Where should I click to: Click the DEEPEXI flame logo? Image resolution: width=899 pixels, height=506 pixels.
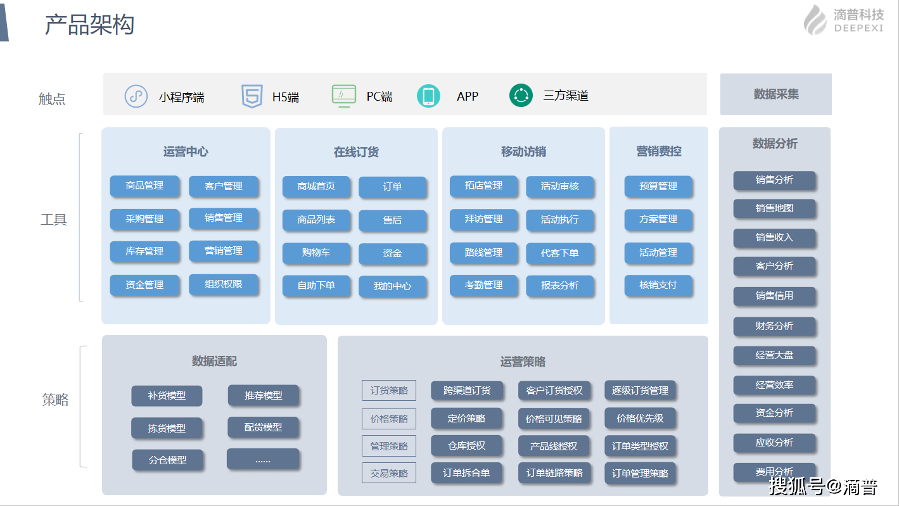[x=815, y=20]
